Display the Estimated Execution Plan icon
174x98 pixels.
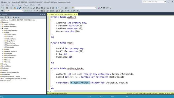click(40, 11)
